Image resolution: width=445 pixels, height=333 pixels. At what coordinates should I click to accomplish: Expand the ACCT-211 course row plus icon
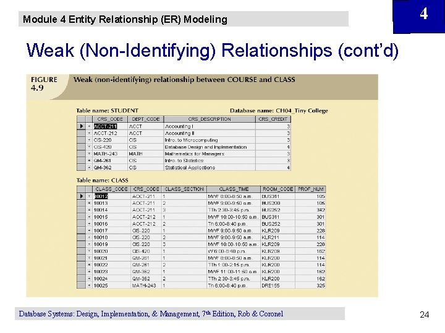89,126
